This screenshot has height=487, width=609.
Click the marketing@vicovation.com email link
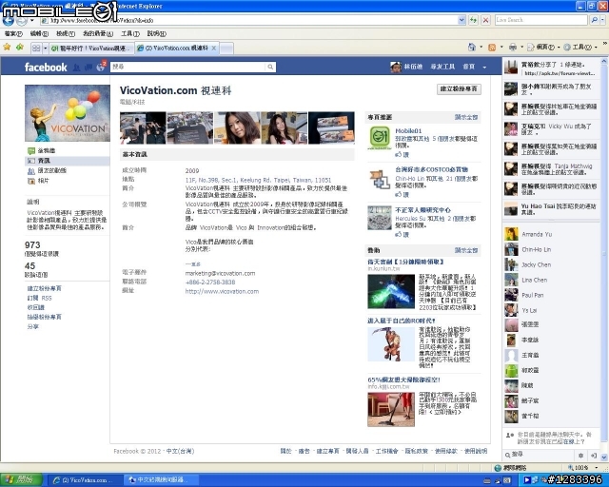pos(220,273)
